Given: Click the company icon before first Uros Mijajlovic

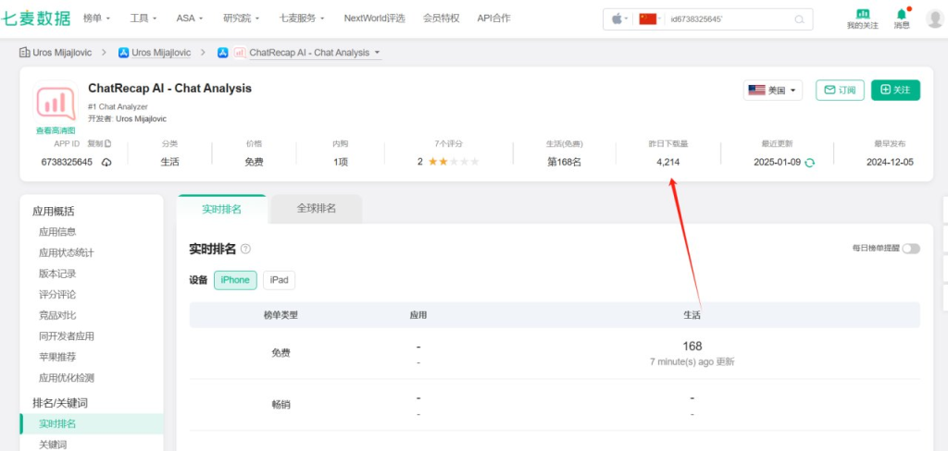Looking at the screenshot, I should tap(24, 53).
